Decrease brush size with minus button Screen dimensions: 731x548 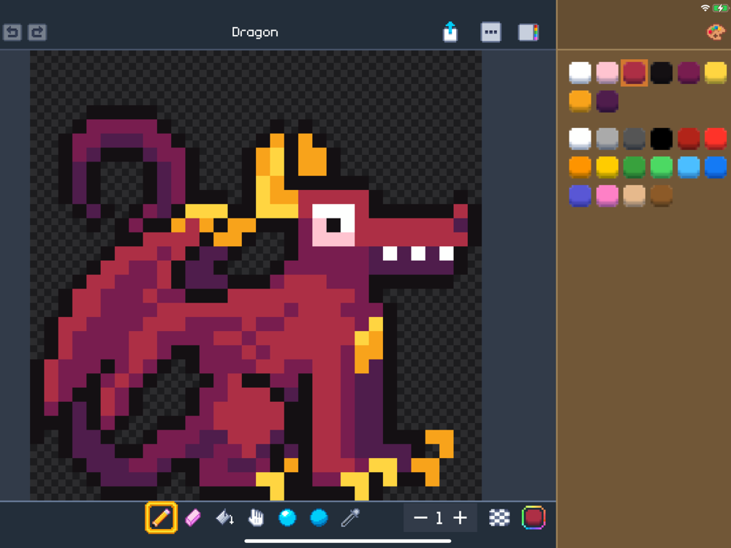[420, 518]
